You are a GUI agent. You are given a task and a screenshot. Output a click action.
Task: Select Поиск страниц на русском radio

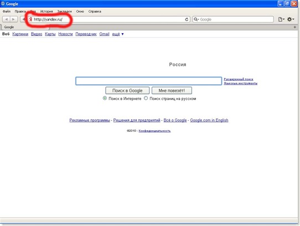pos(146,98)
